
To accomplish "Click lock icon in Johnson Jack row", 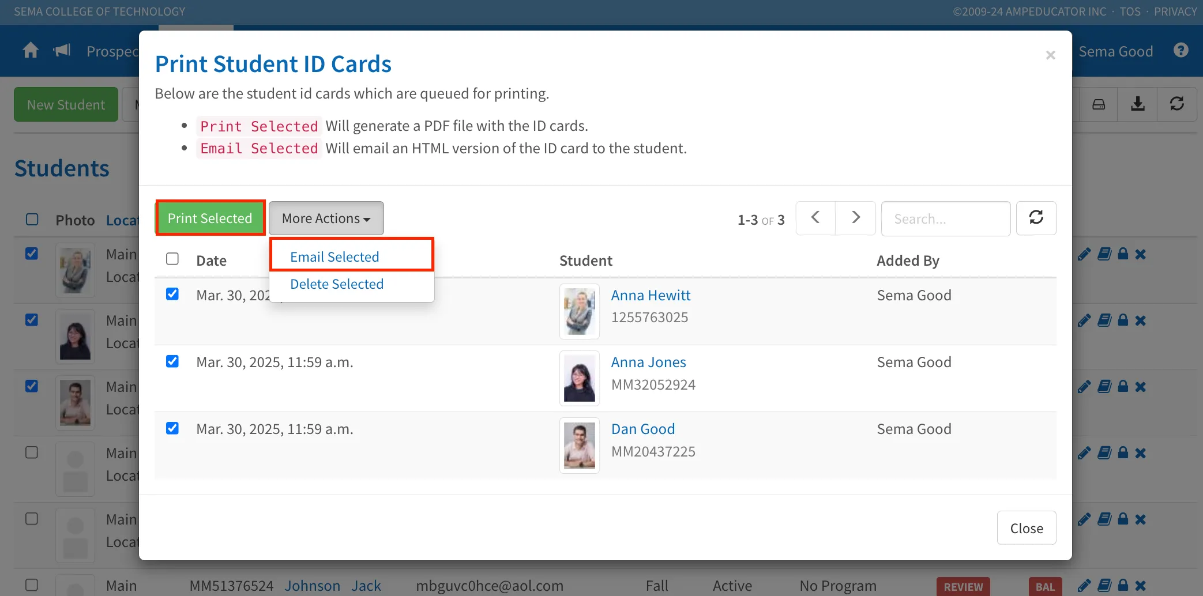I will (x=1123, y=586).
